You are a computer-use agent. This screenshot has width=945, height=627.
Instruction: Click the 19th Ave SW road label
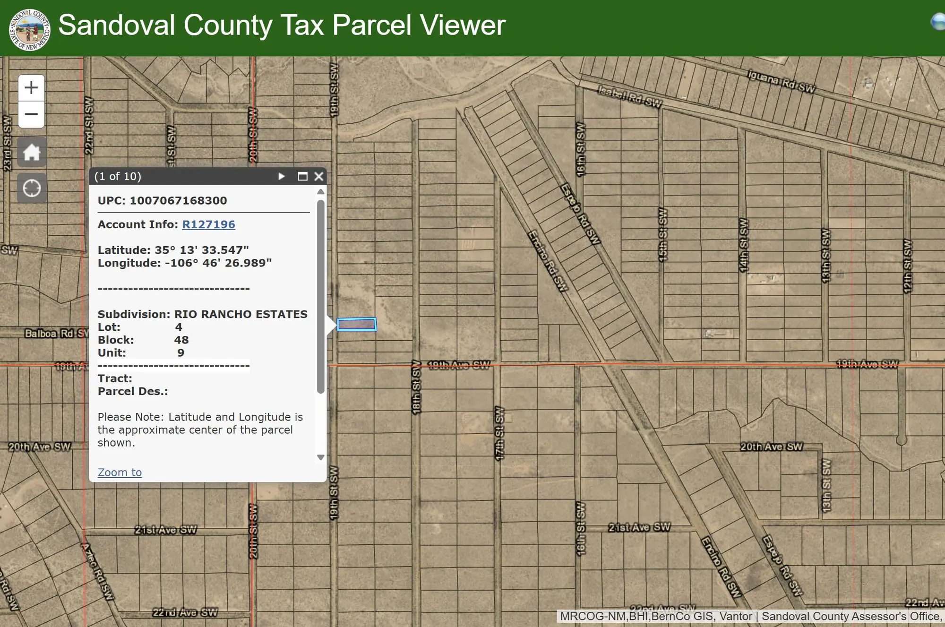(458, 365)
